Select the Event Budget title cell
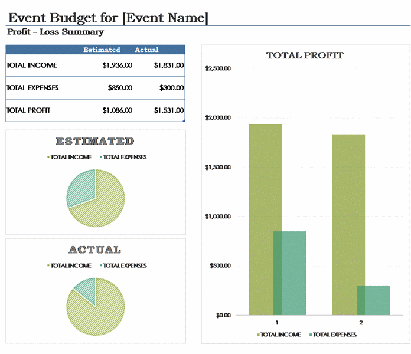Image resolution: width=411 pixels, height=354 pixels. coord(108,18)
